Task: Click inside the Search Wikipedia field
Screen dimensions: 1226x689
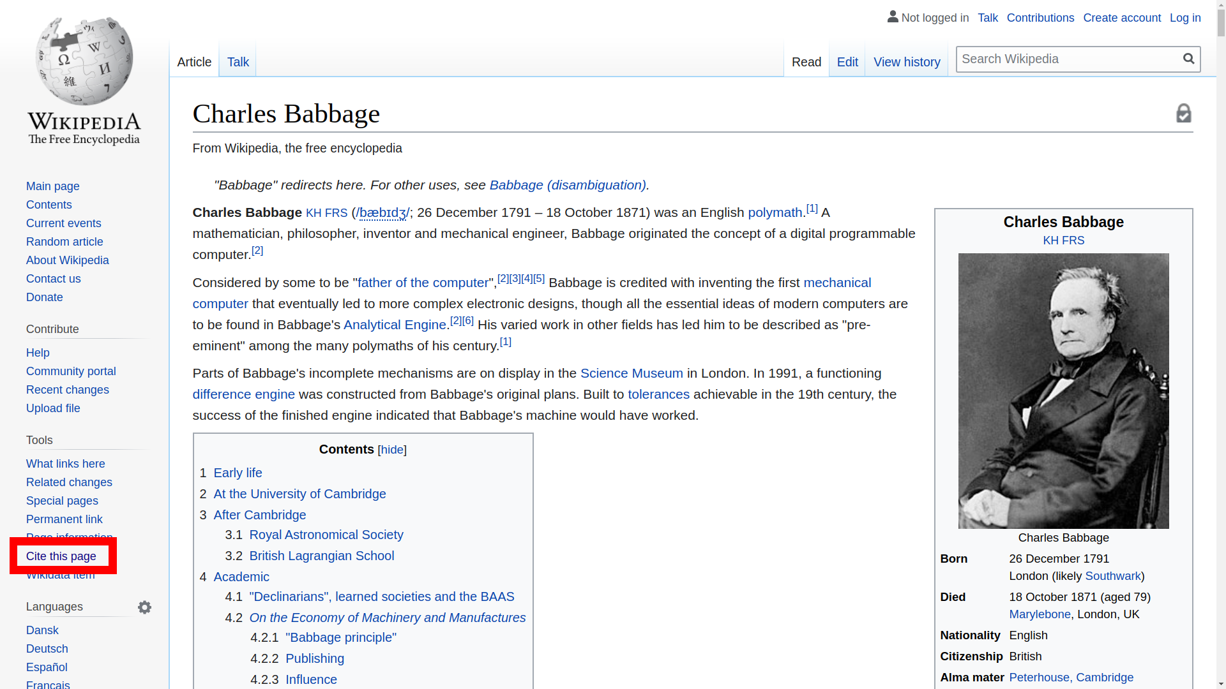Action: pyautogui.click(x=1066, y=59)
